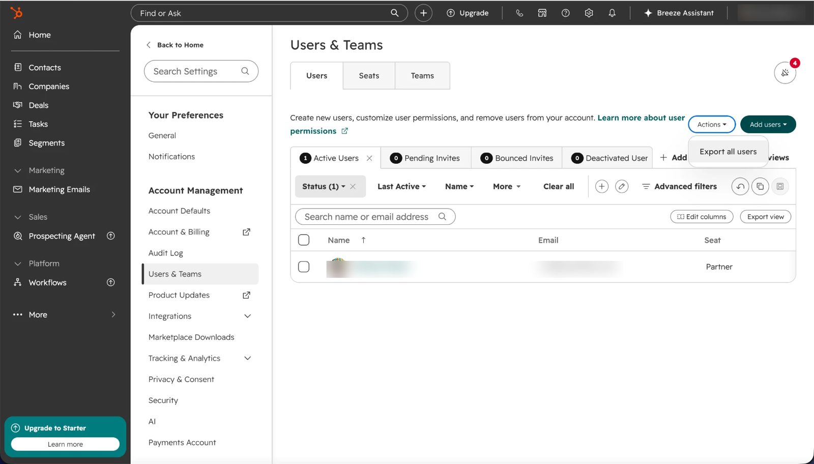Open the notifications bell
The height and width of the screenshot is (464, 814).
(x=612, y=13)
